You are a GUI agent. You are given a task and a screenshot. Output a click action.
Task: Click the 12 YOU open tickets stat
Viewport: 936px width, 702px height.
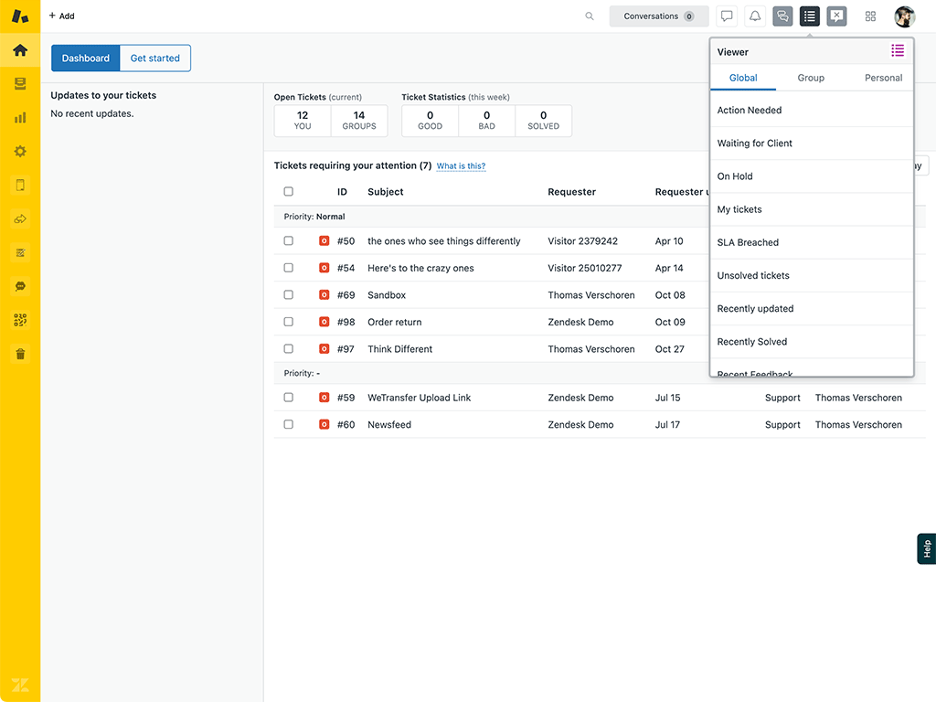pyautogui.click(x=303, y=121)
